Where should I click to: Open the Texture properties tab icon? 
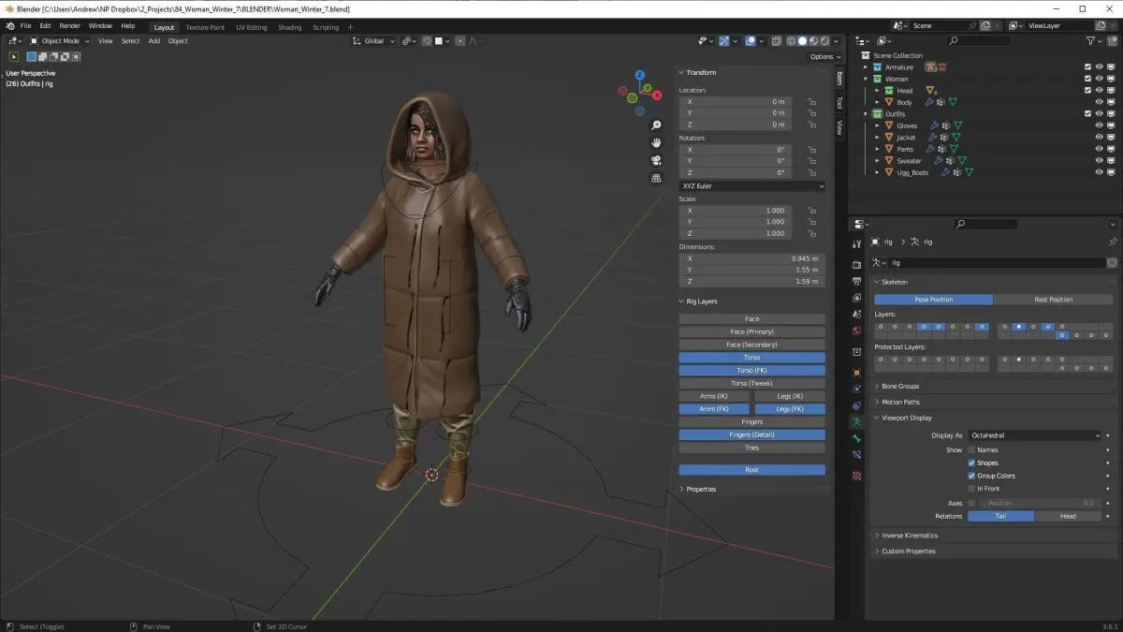[856, 476]
